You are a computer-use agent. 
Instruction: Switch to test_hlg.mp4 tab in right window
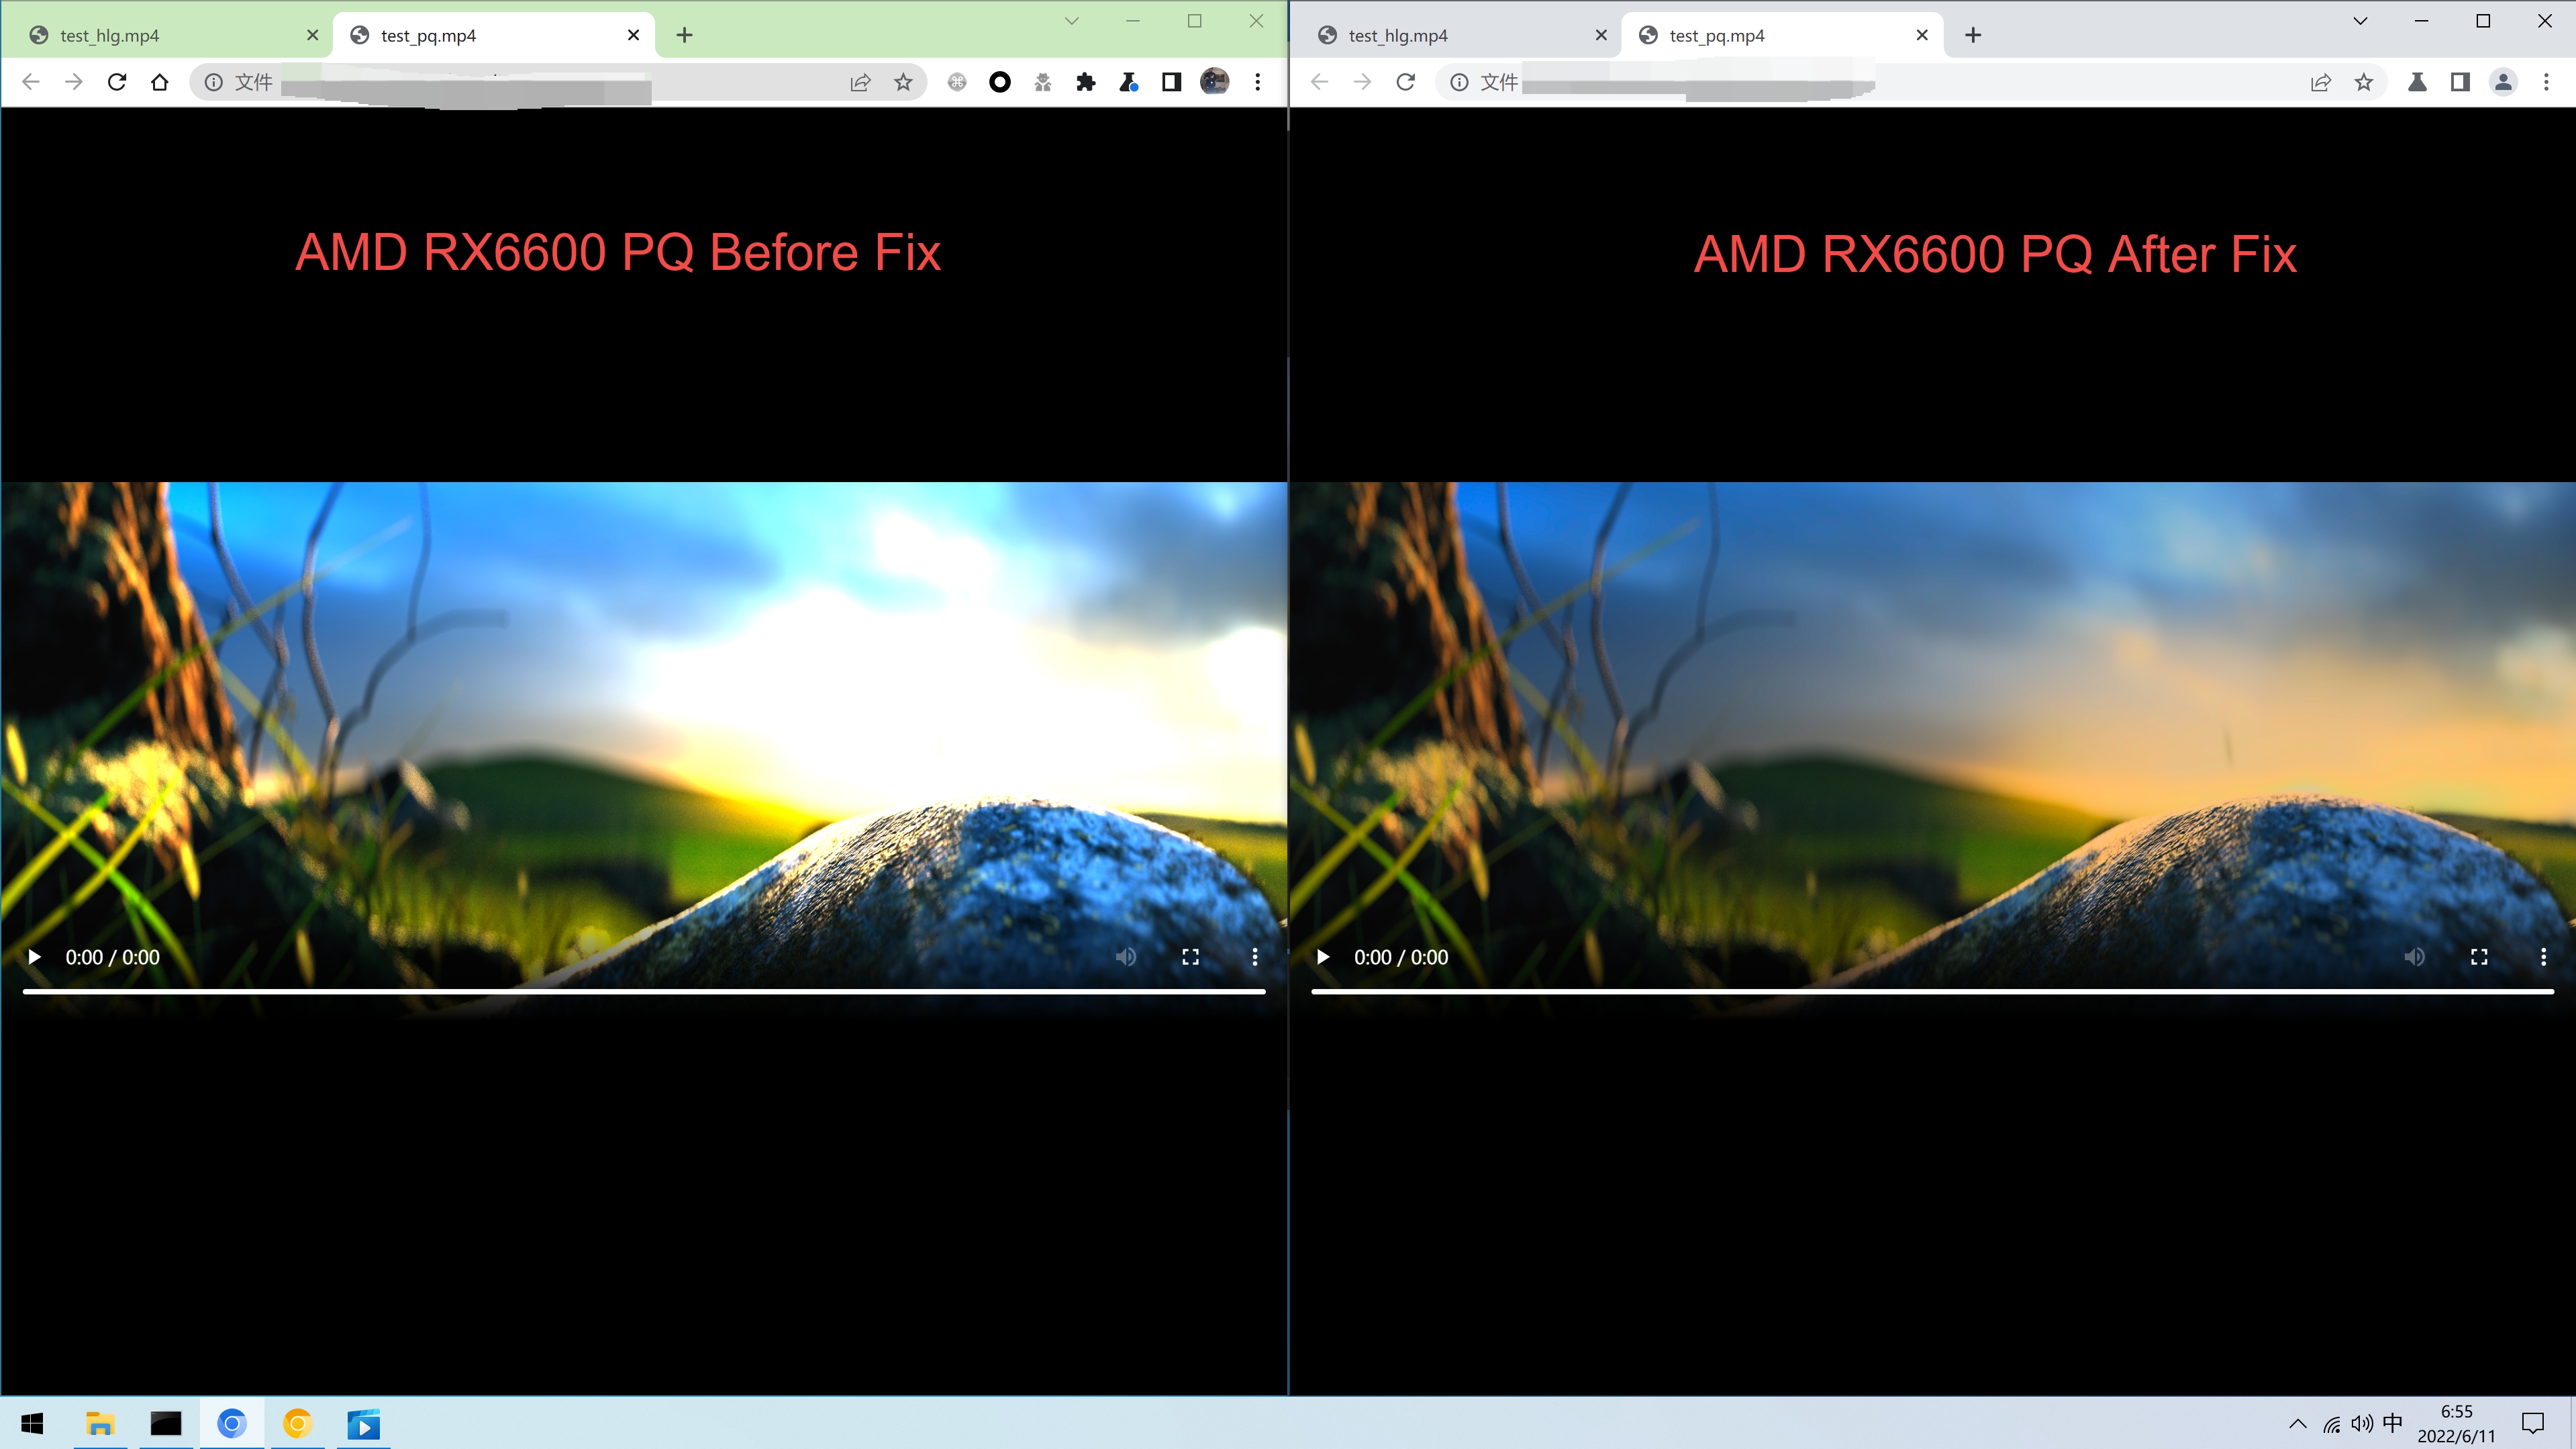click(1459, 35)
